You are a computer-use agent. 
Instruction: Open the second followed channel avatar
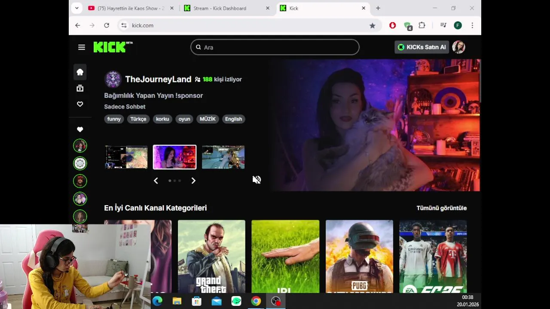tap(80, 164)
